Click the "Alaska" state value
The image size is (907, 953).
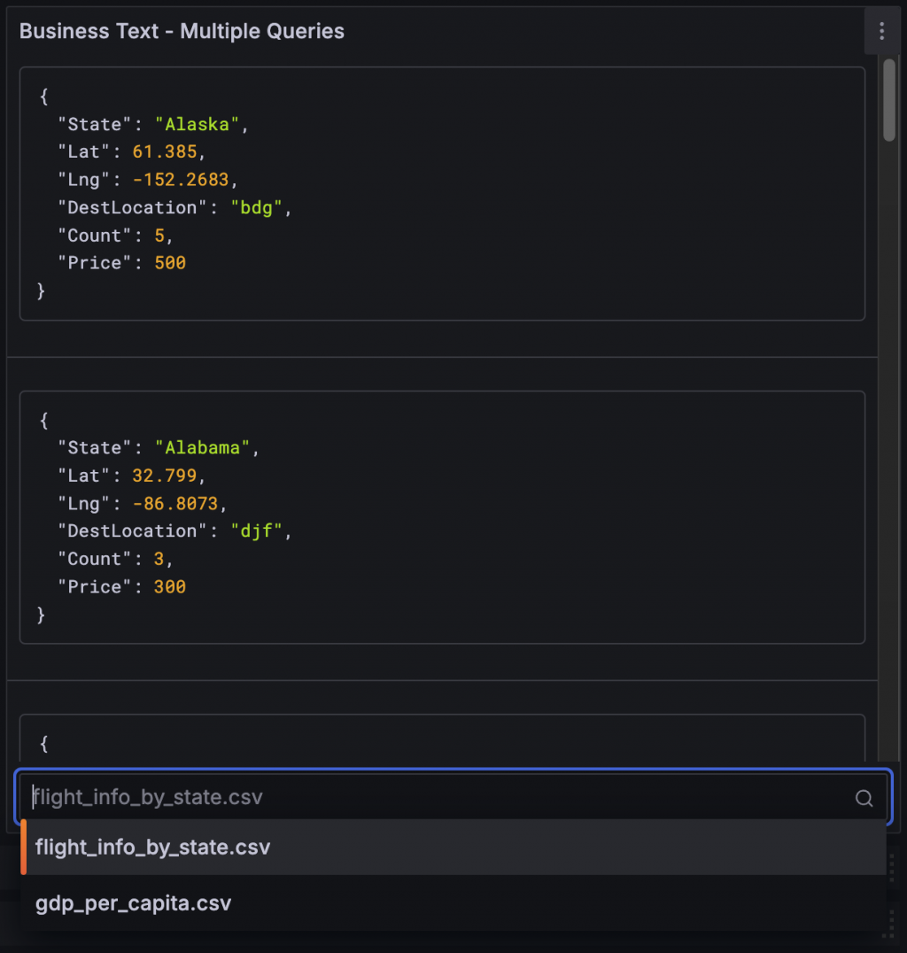click(x=197, y=125)
